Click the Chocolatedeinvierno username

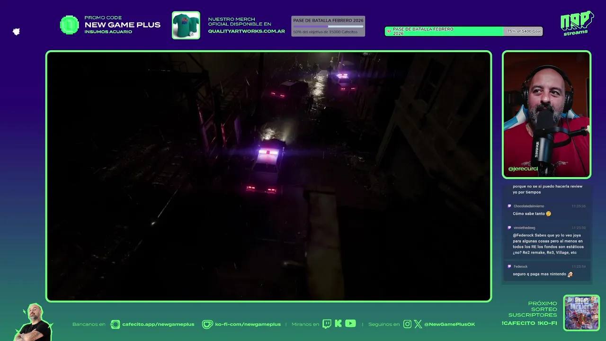[529, 206]
